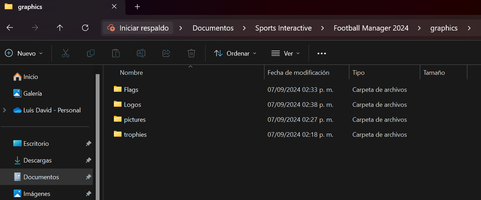
Task: Click the Logos folder icon
Action: pos(118,104)
